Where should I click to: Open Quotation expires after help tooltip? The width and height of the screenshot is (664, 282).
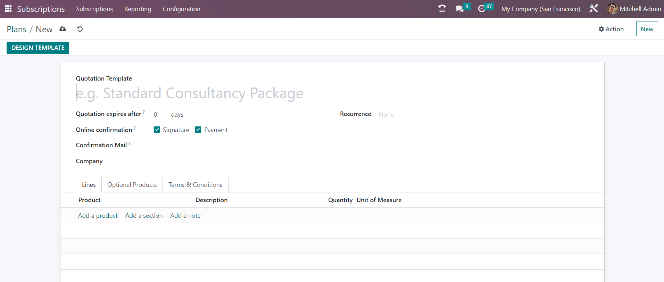pos(144,112)
